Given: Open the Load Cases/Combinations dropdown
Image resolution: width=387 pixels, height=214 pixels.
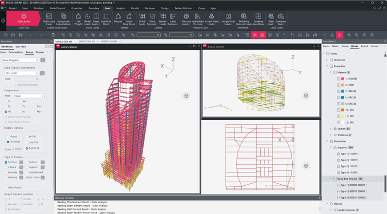Looking at the screenshot, I should (x=21, y=73).
